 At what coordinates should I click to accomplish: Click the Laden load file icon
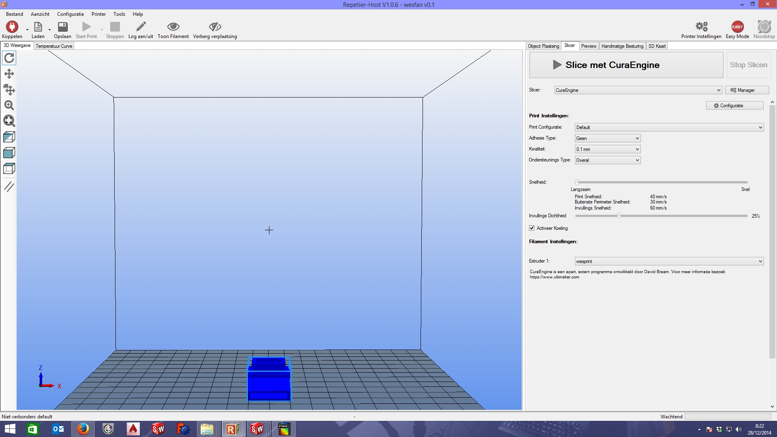(38, 27)
